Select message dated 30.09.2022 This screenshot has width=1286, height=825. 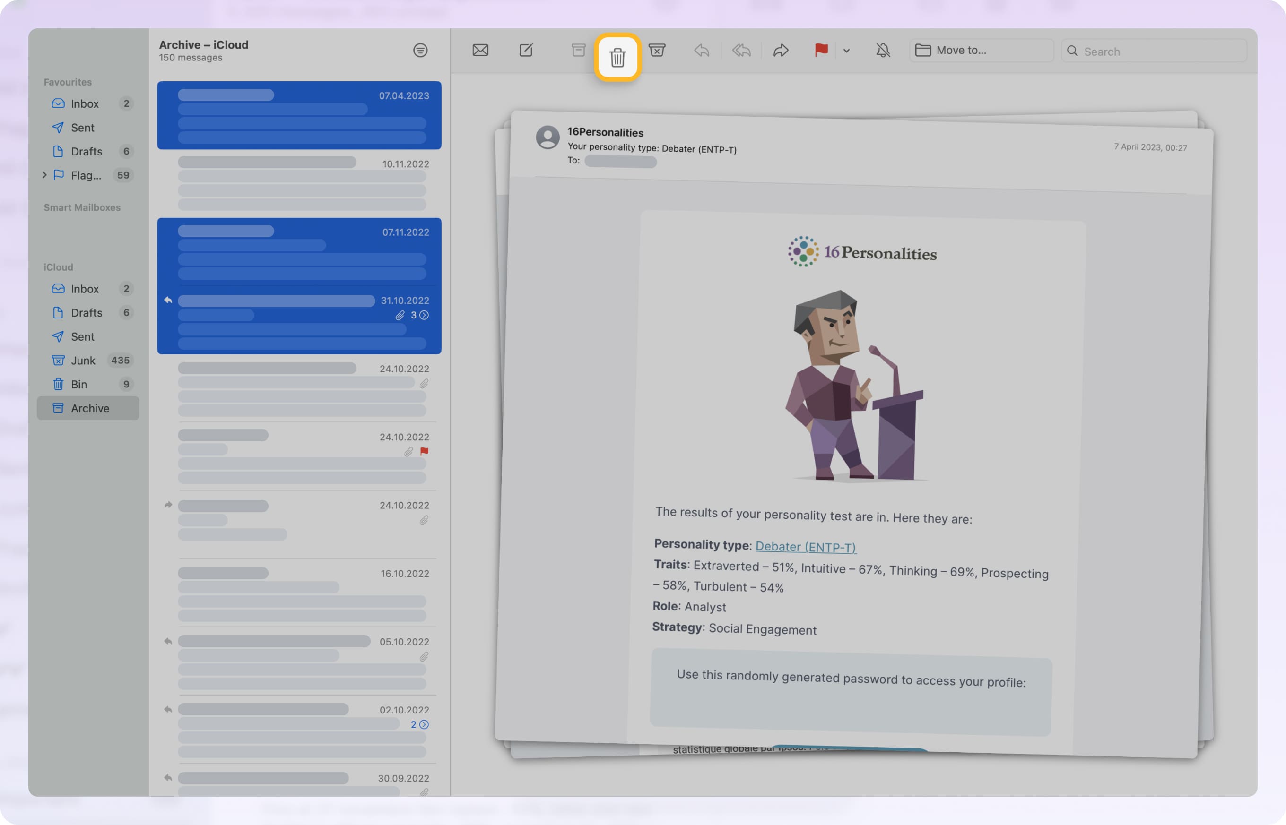(299, 781)
